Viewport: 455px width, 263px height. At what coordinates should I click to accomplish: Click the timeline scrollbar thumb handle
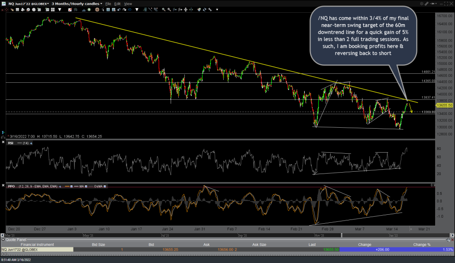(x=342, y=235)
